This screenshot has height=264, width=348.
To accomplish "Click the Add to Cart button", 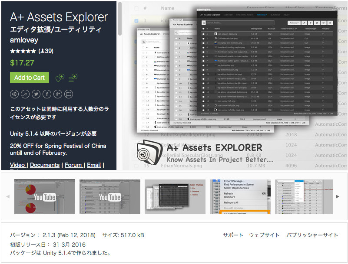I will pos(30,78).
